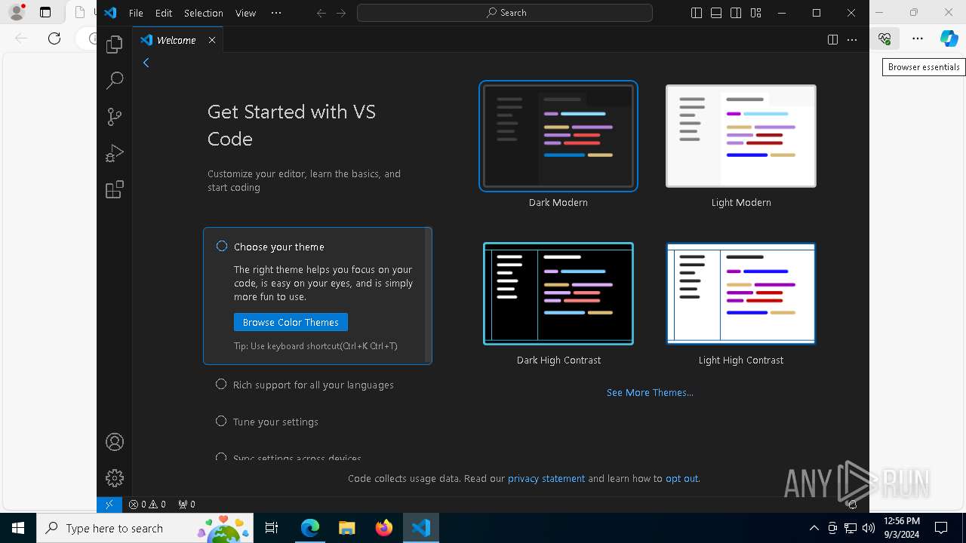Screen dimensions: 966x543
Task: Click the notifications bell in status bar
Action: tap(853, 505)
